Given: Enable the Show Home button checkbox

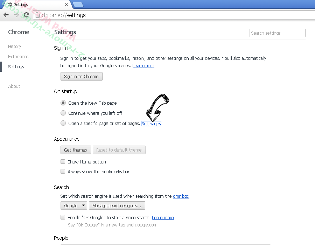Looking at the screenshot, I should (x=63, y=161).
